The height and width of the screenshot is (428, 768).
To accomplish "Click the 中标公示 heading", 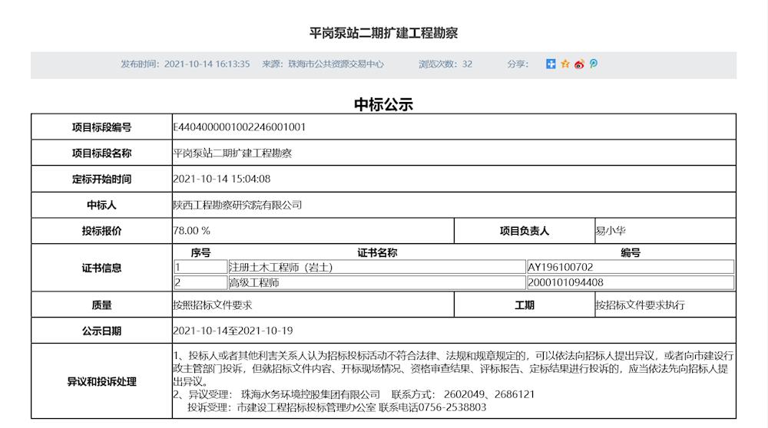I will 383,105.
